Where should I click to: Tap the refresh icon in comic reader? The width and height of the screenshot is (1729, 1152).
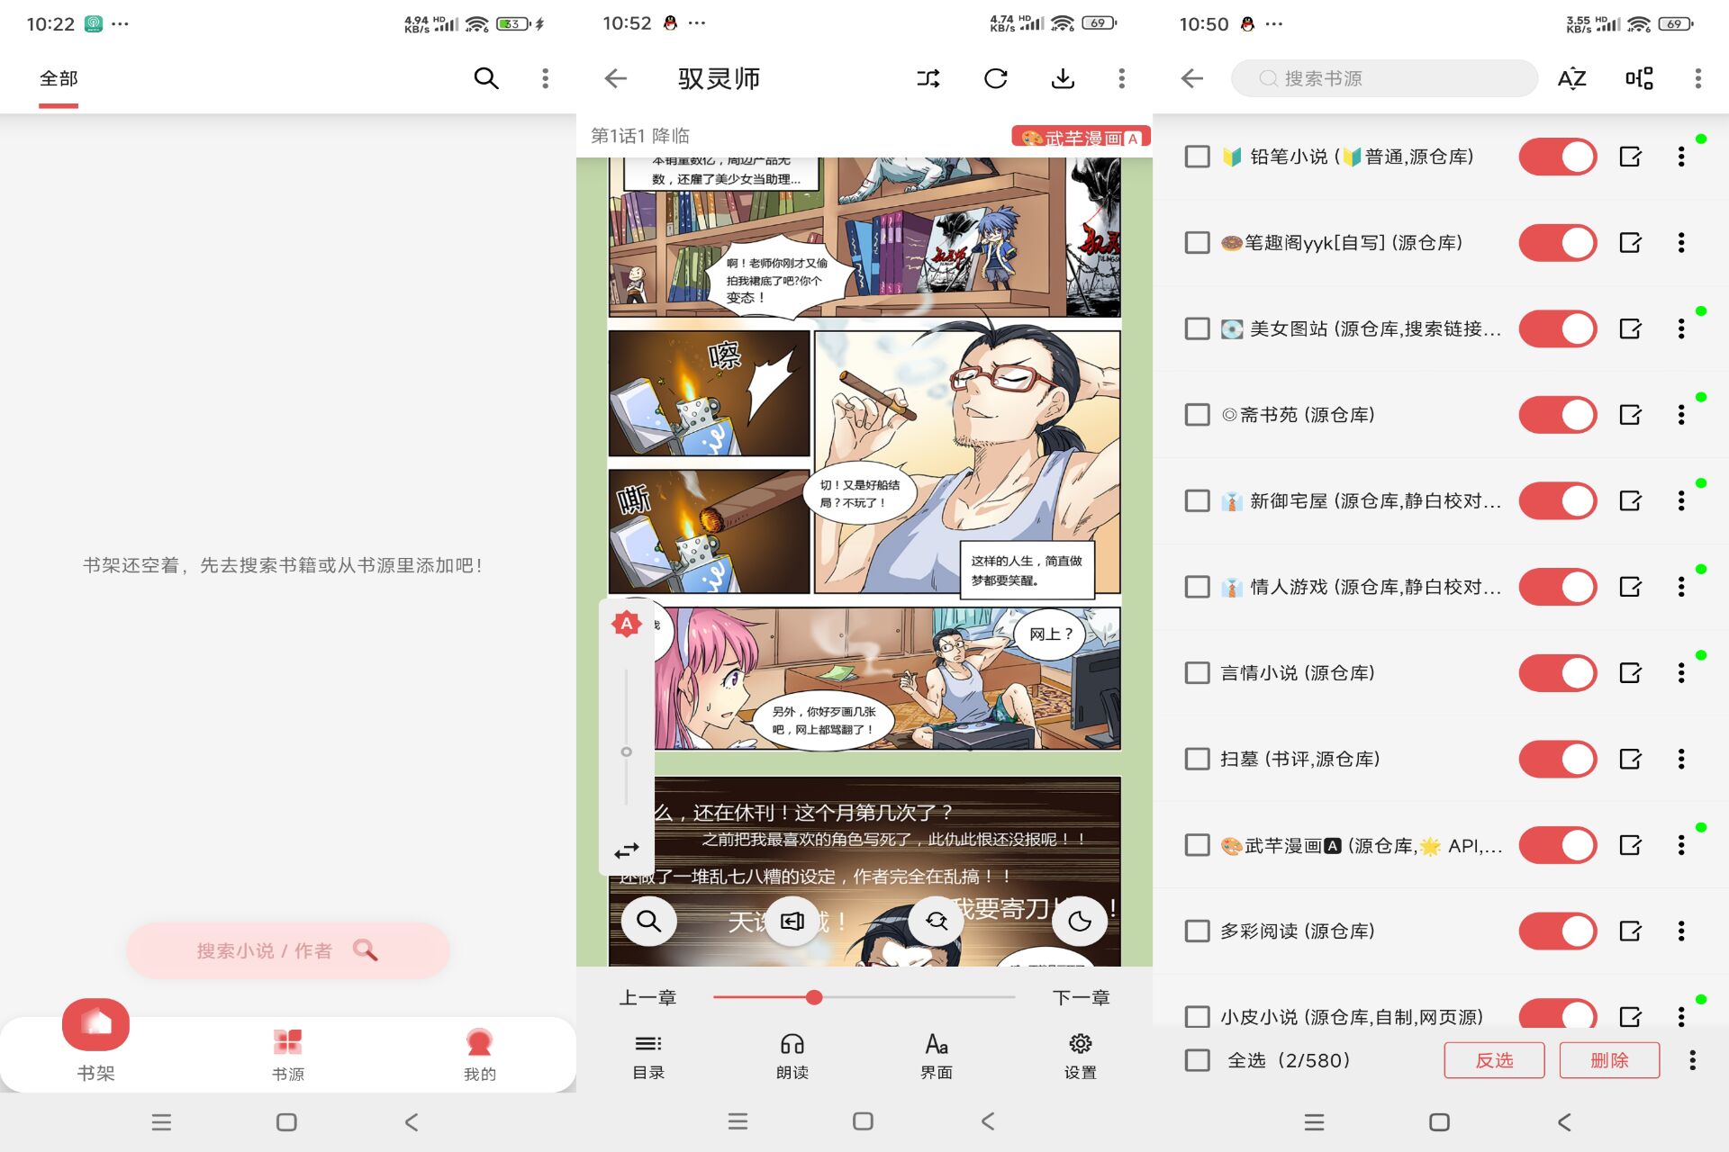(x=997, y=80)
